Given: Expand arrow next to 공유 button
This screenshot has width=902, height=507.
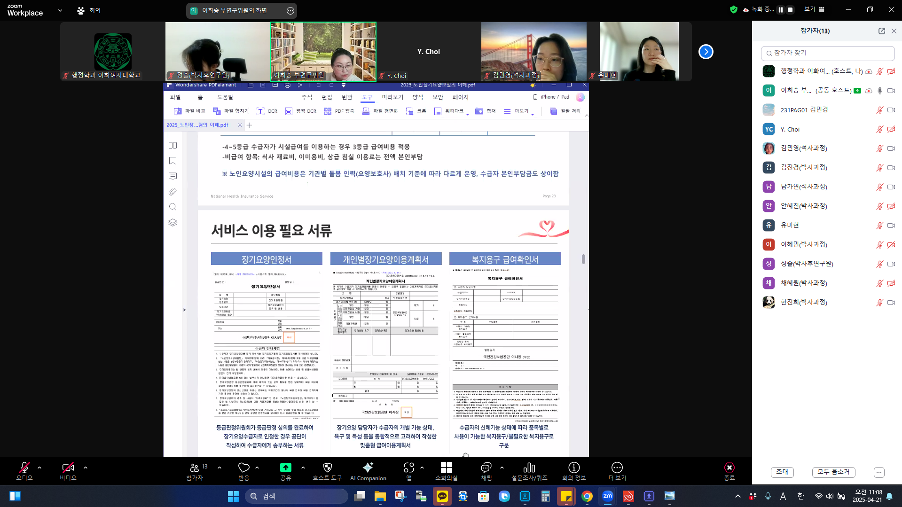Looking at the screenshot, I should tap(303, 468).
